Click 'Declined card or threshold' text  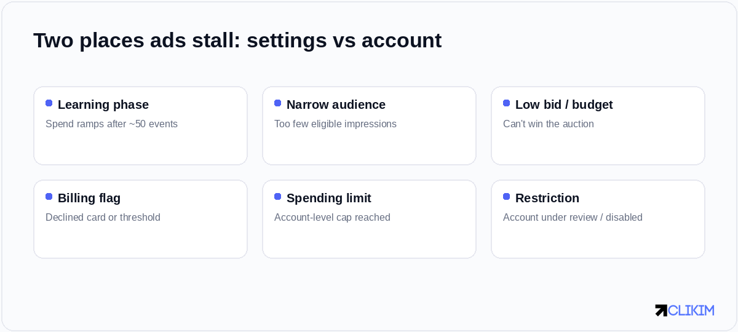coord(103,217)
